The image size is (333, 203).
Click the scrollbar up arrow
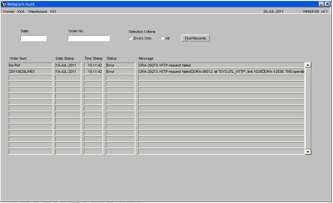[x=308, y=65]
